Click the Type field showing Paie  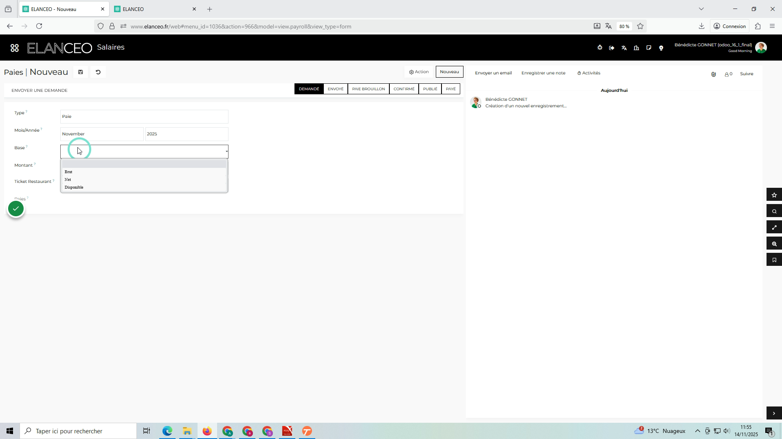point(144,117)
